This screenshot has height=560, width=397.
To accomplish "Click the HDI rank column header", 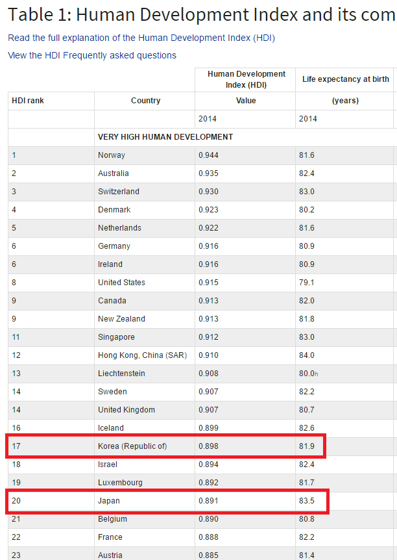I will click(x=28, y=101).
